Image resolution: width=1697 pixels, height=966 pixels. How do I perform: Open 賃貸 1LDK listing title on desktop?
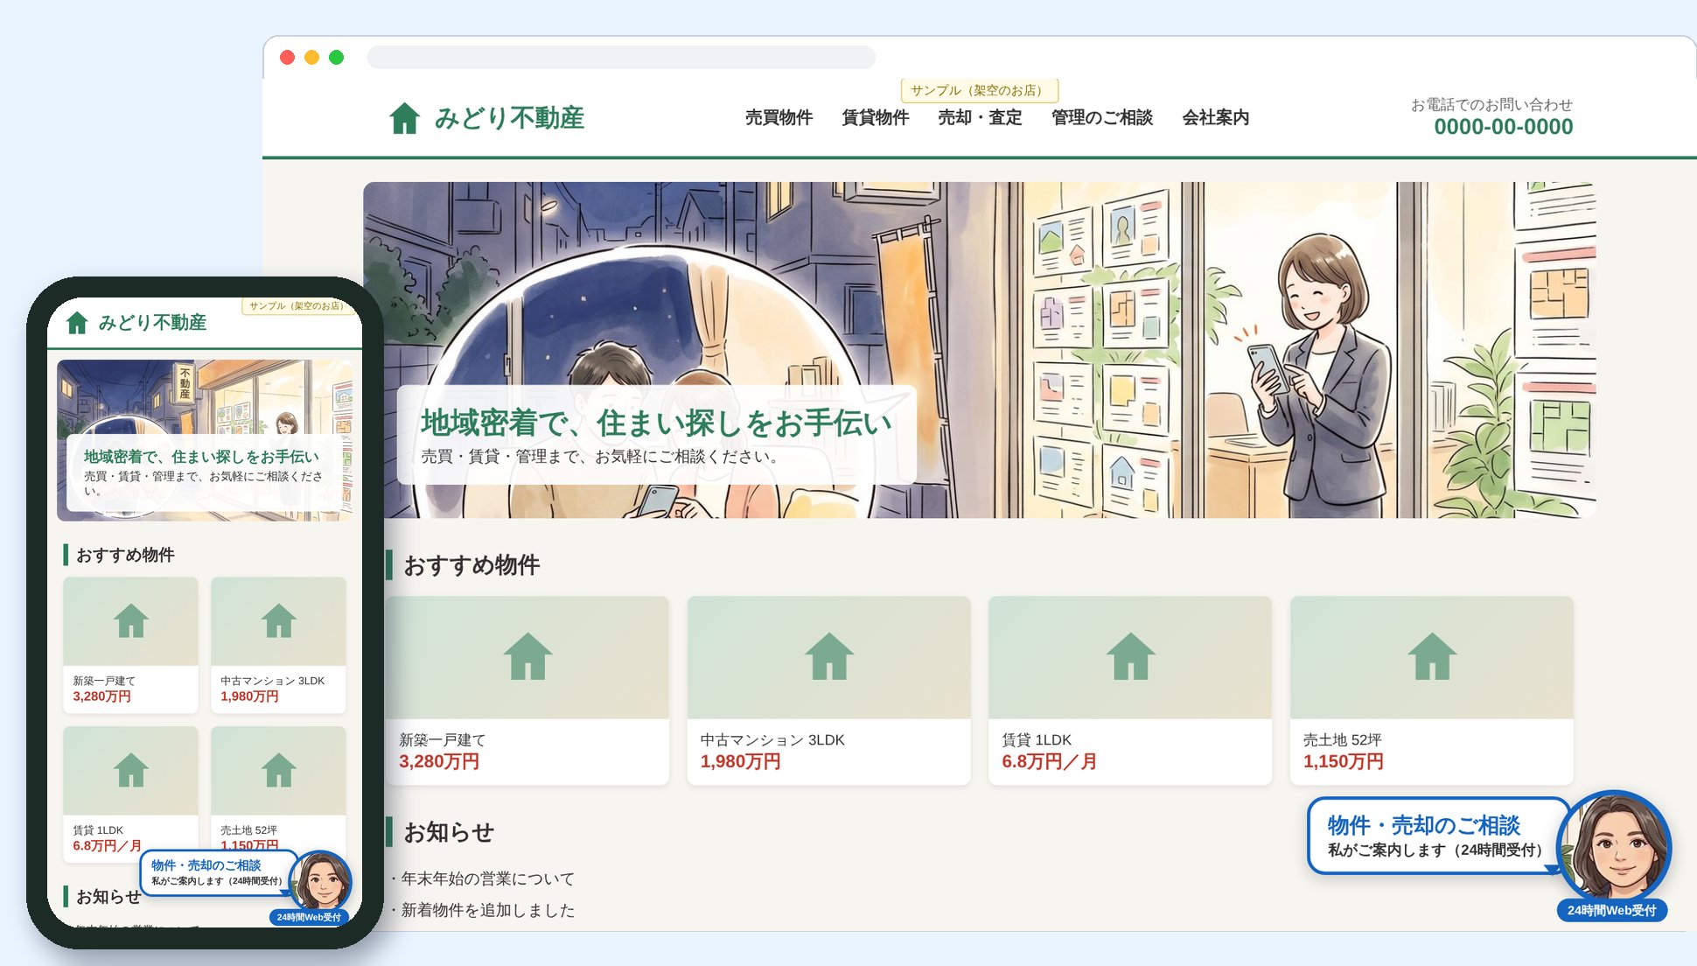coord(1037,740)
